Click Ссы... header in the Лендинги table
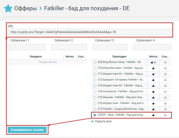 pos(82,56)
